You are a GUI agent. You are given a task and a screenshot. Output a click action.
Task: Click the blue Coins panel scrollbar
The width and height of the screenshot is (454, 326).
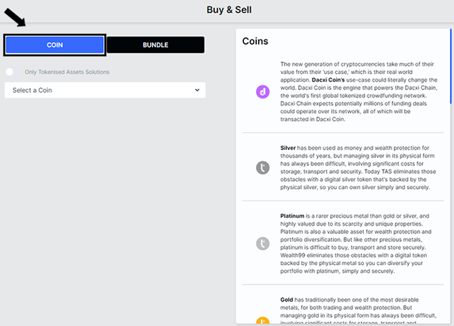click(451, 66)
